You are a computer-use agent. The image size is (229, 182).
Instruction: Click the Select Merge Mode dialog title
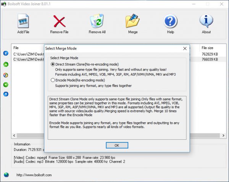click(x=61, y=48)
